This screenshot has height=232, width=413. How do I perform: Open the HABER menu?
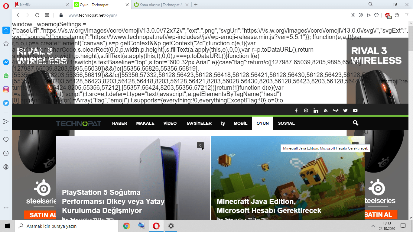tap(120, 123)
